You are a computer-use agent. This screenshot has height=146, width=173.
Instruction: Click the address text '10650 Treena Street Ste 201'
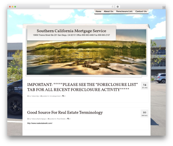pos(45,35)
